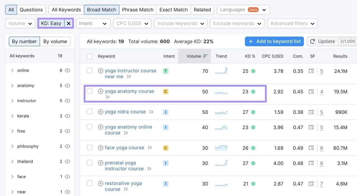Open the yoga nidra course keyword link

pos(125,112)
